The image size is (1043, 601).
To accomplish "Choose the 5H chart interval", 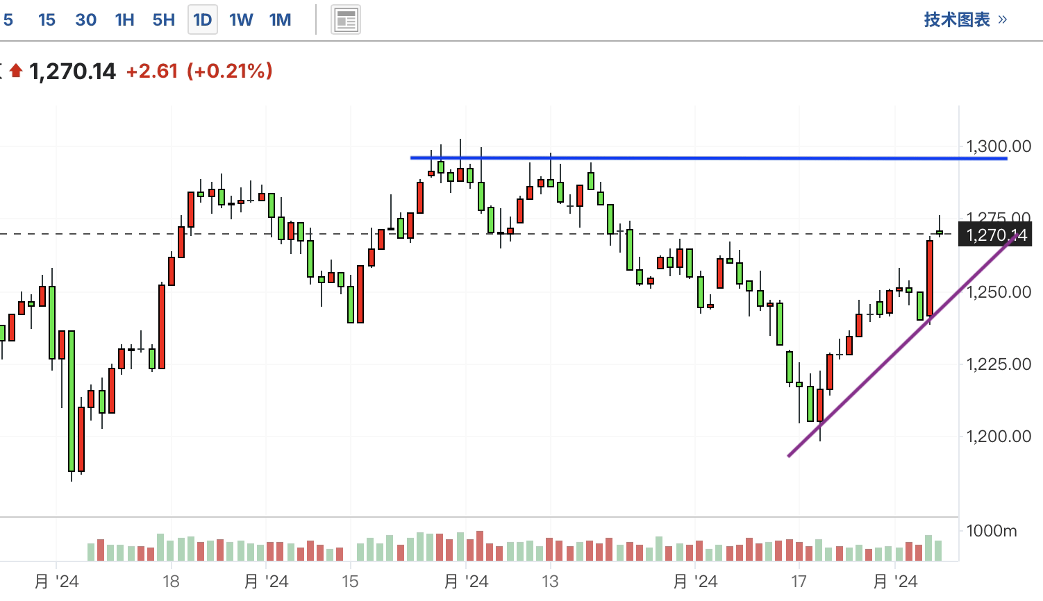I will coord(164,19).
